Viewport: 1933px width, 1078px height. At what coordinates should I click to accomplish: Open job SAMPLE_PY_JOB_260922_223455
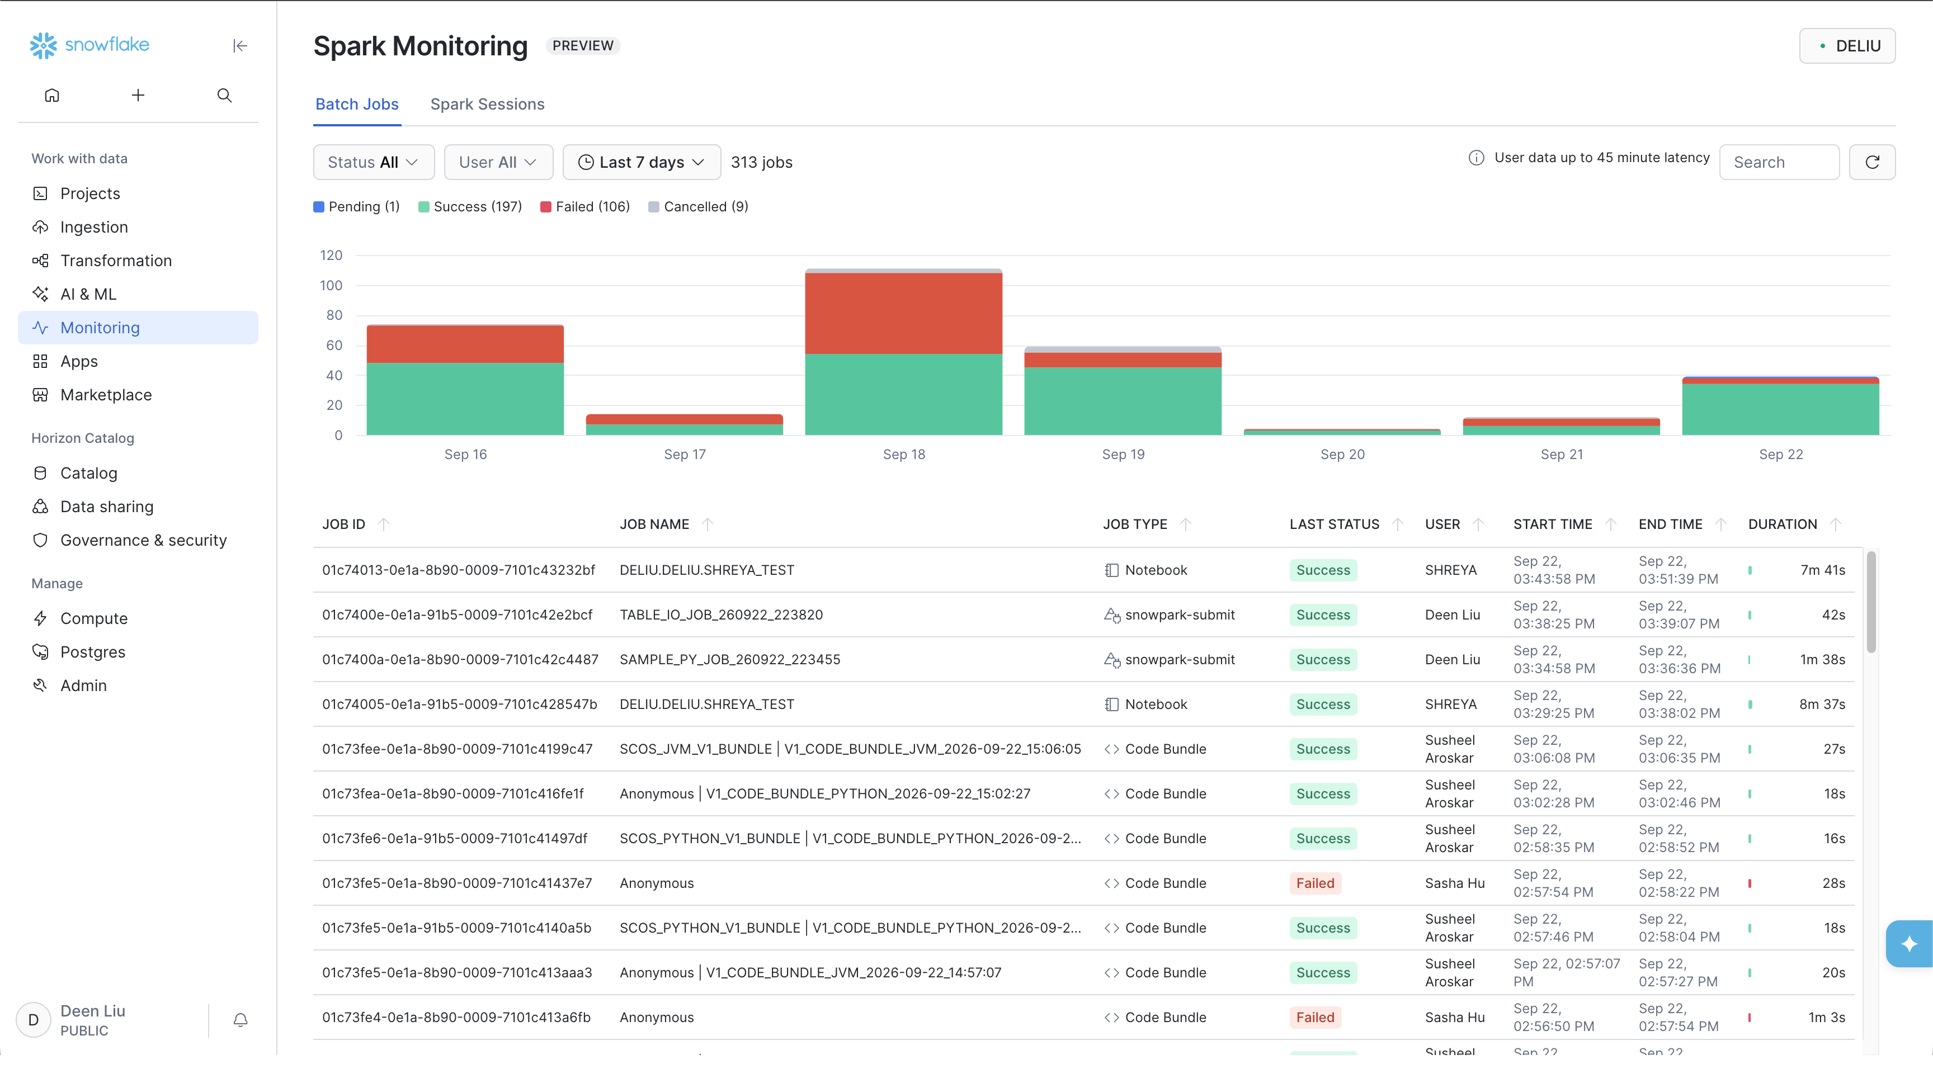[x=730, y=660]
